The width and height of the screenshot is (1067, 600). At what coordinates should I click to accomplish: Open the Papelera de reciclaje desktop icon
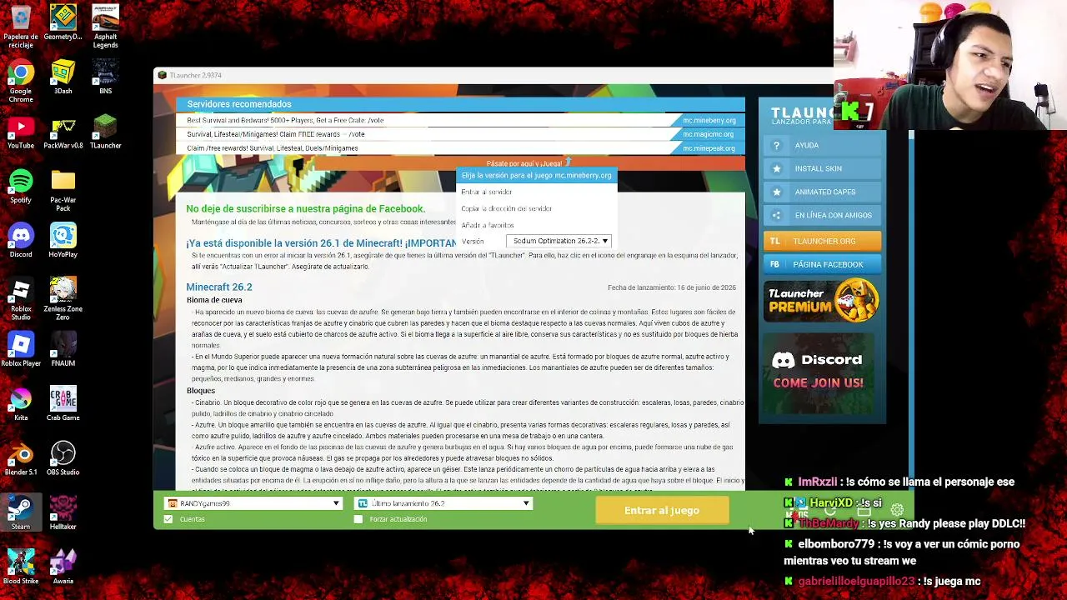(21, 27)
